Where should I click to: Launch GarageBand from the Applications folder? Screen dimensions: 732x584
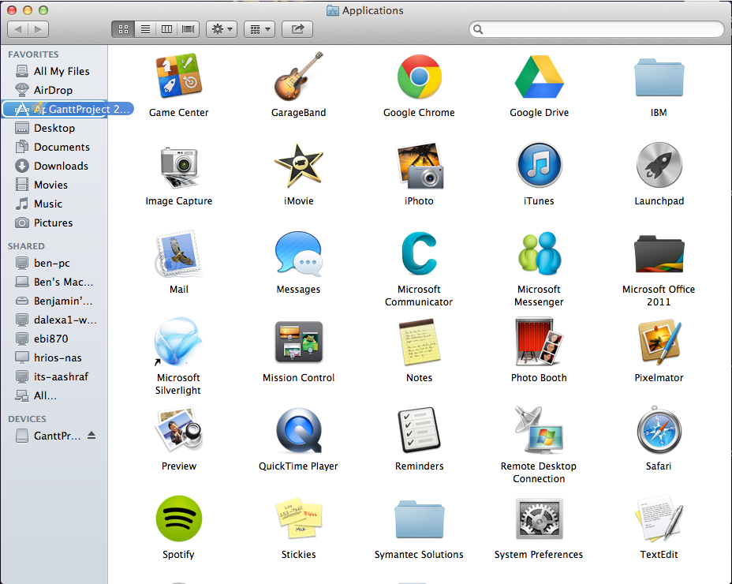[298, 77]
